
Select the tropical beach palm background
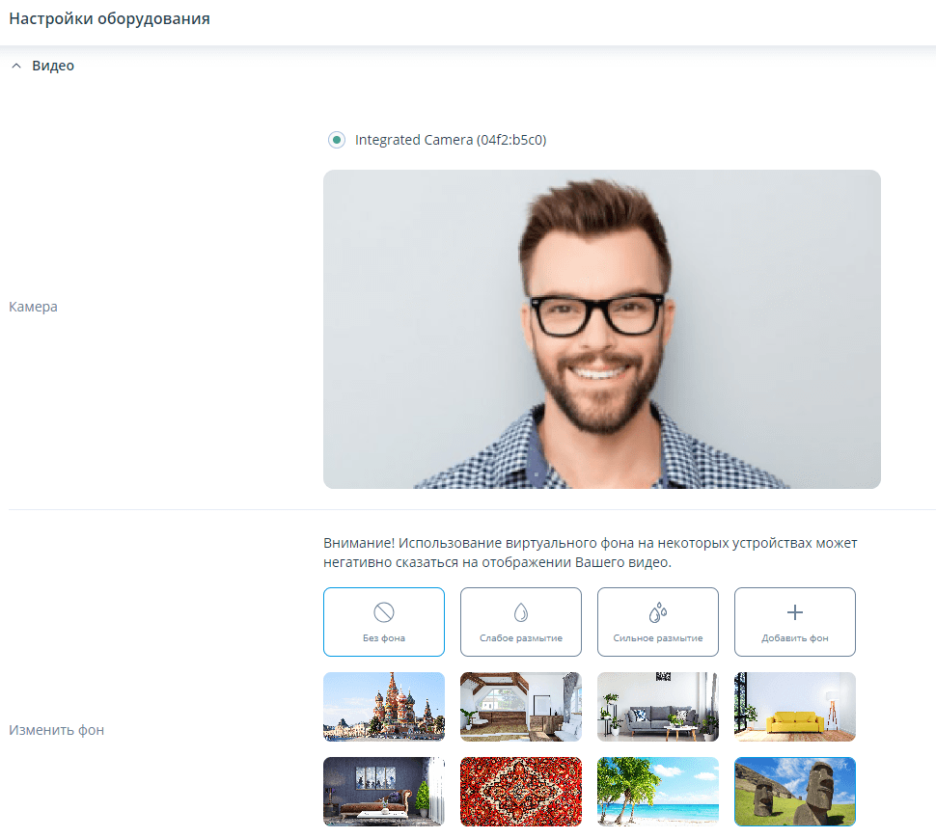(x=658, y=792)
